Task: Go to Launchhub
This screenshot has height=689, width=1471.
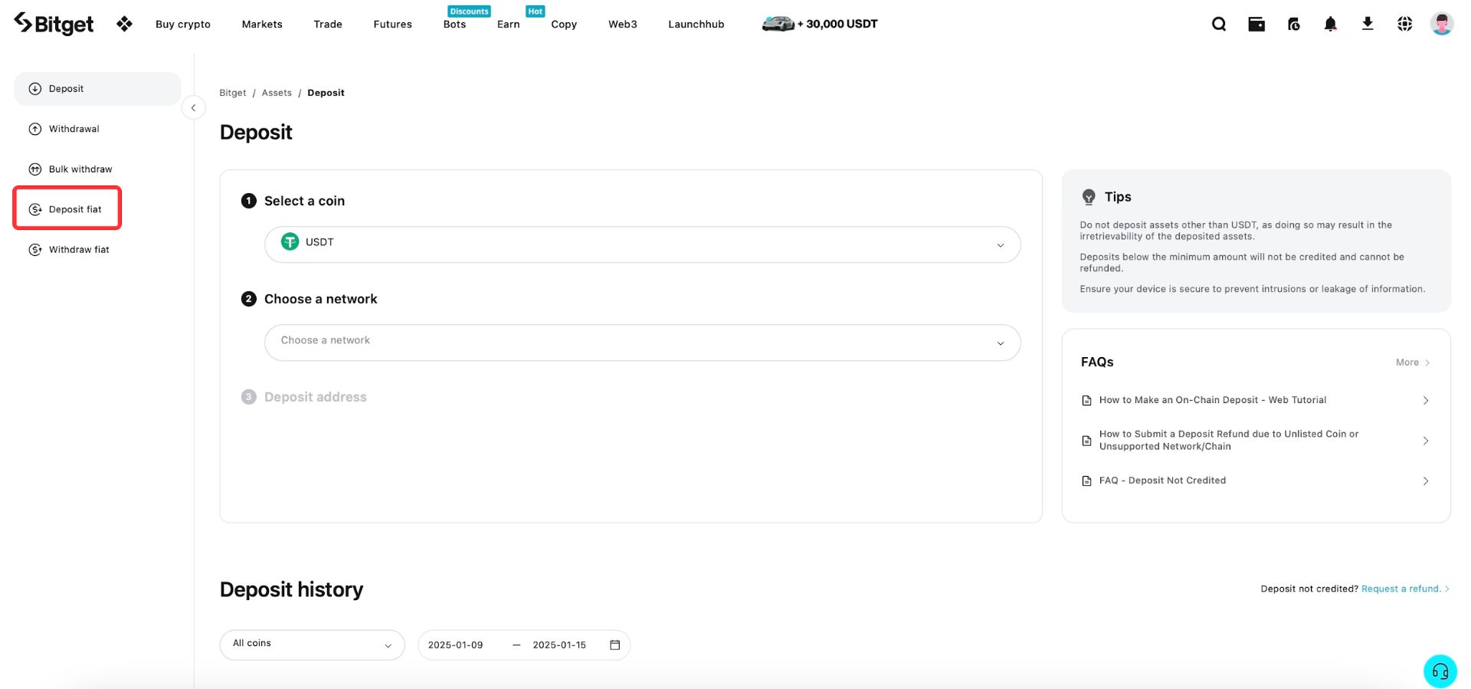Action: [x=696, y=24]
